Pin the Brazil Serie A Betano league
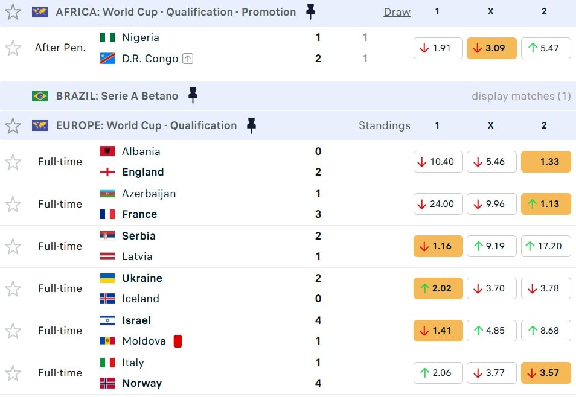Image resolution: width=576 pixels, height=397 pixels. click(193, 95)
